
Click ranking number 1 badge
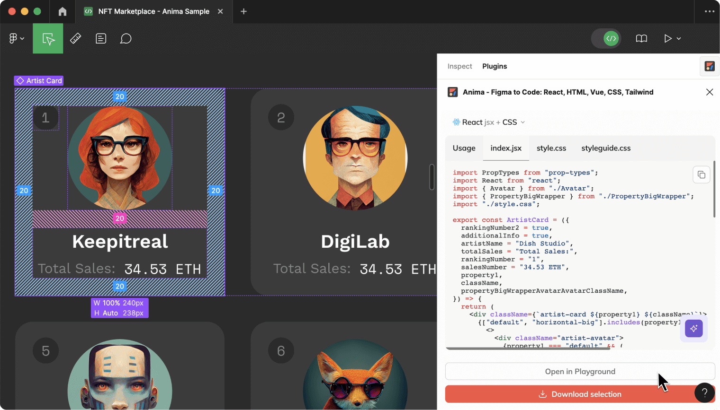(x=45, y=117)
